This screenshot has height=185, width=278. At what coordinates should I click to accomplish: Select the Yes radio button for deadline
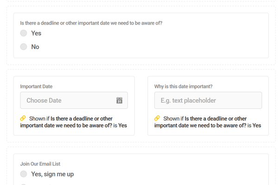24,33
